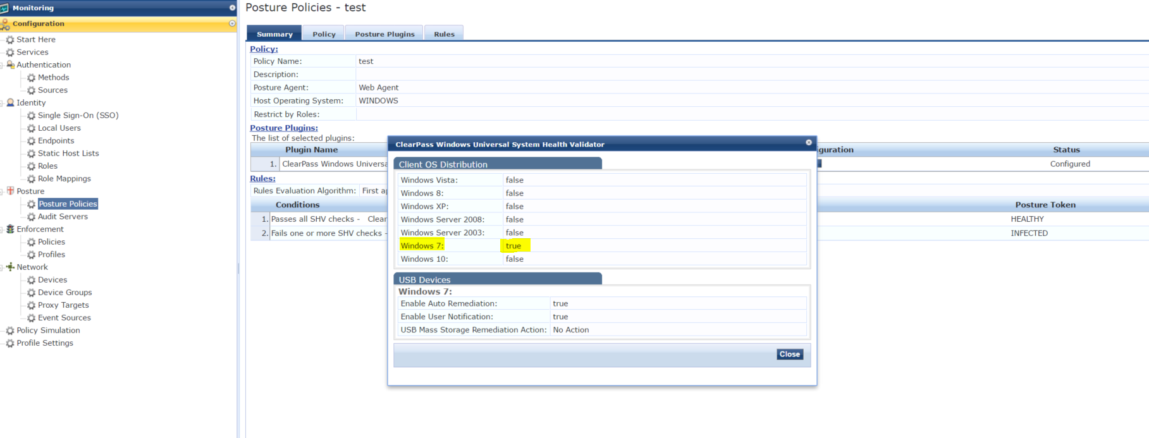Image resolution: width=1149 pixels, height=438 pixels.
Task: Click the gear icon next to Role Mappings
Action: [31, 179]
